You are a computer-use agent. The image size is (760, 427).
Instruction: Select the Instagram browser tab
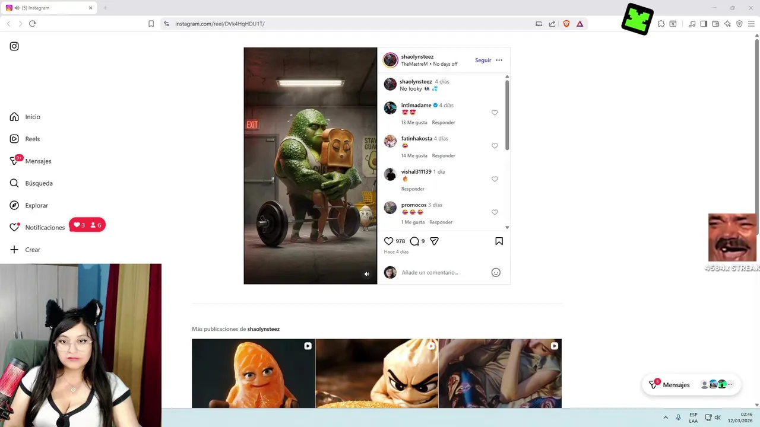coord(50,8)
